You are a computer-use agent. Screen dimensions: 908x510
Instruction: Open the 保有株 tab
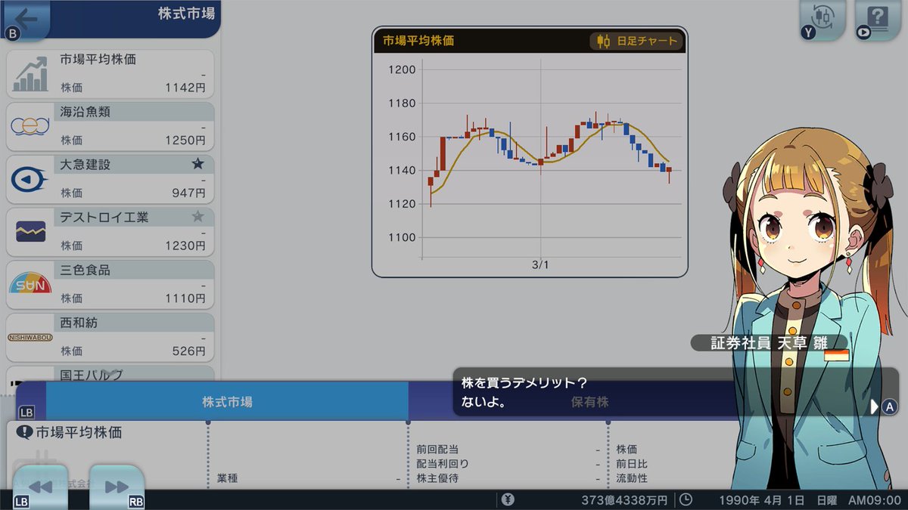[590, 401]
